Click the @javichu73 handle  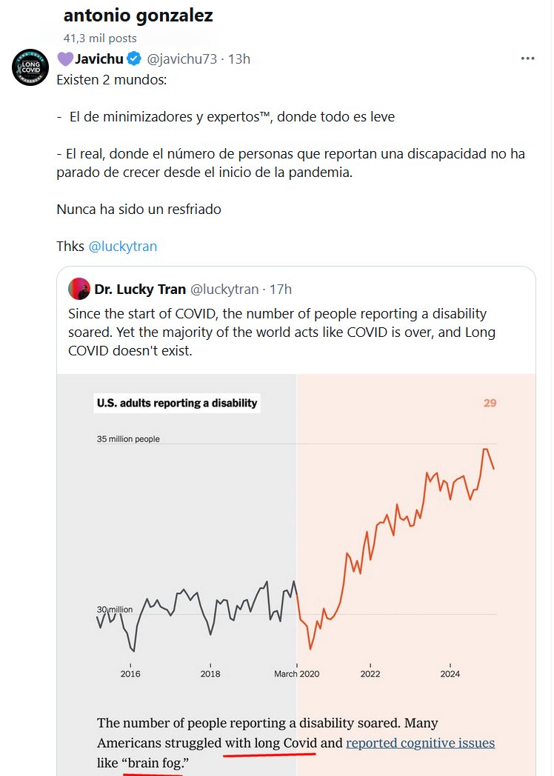(x=182, y=58)
